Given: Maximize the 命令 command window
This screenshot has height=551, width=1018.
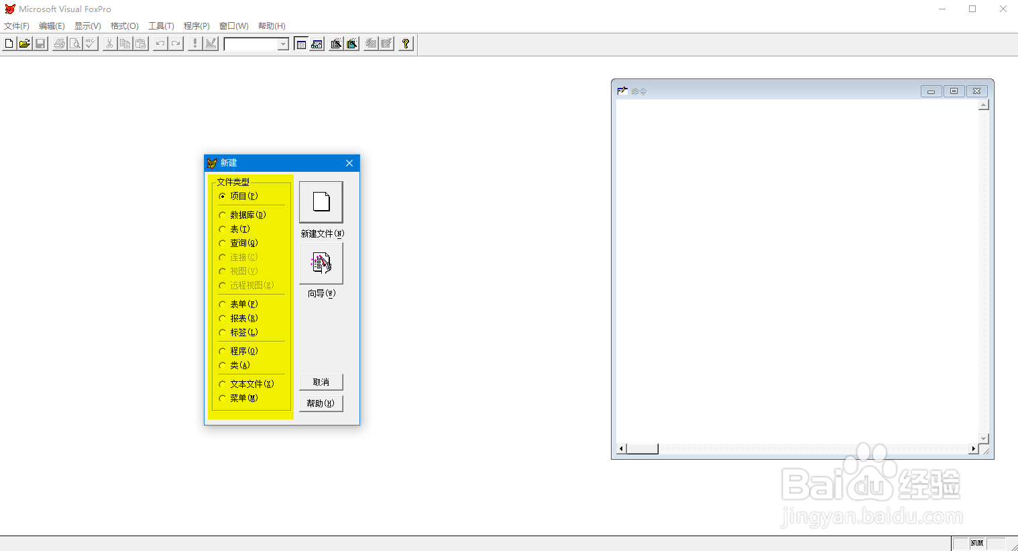Looking at the screenshot, I should tap(954, 91).
